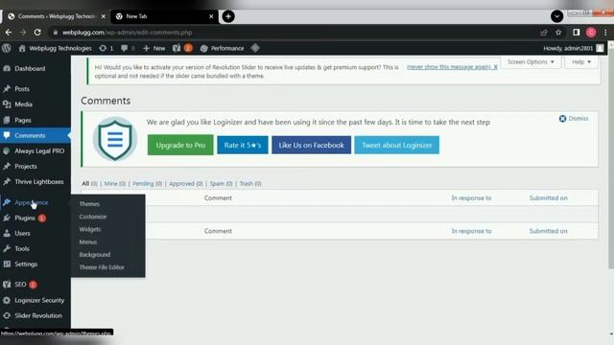Choose Themes from Appearance flyout
The height and width of the screenshot is (345, 614).
pyautogui.click(x=89, y=204)
